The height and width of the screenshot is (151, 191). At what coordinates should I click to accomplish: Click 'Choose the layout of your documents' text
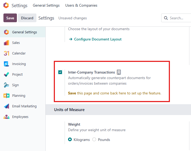pos(99,29)
